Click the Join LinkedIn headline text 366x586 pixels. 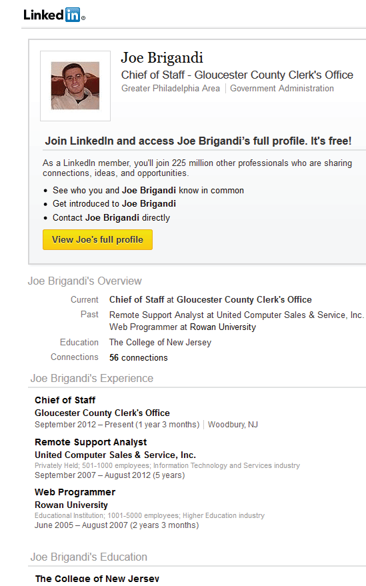(x=198, y=141)
